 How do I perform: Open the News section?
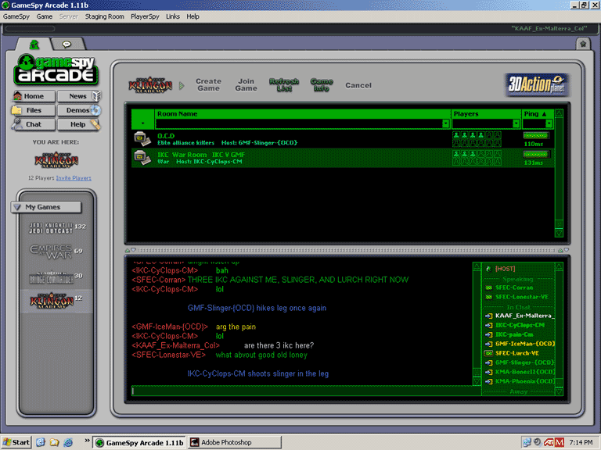click(x=78, y=96)
